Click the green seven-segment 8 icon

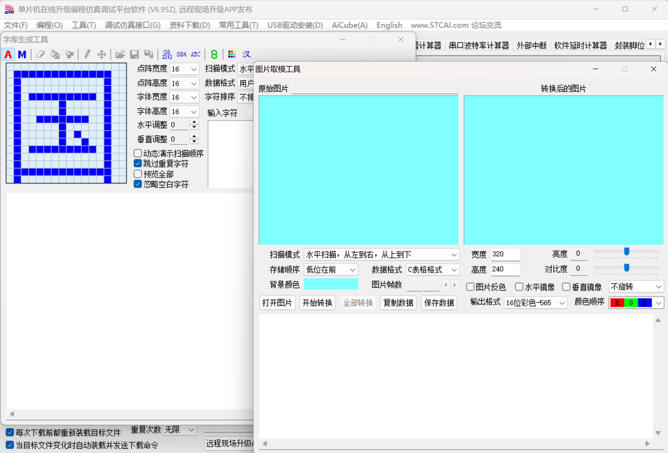tap(214, 54)
